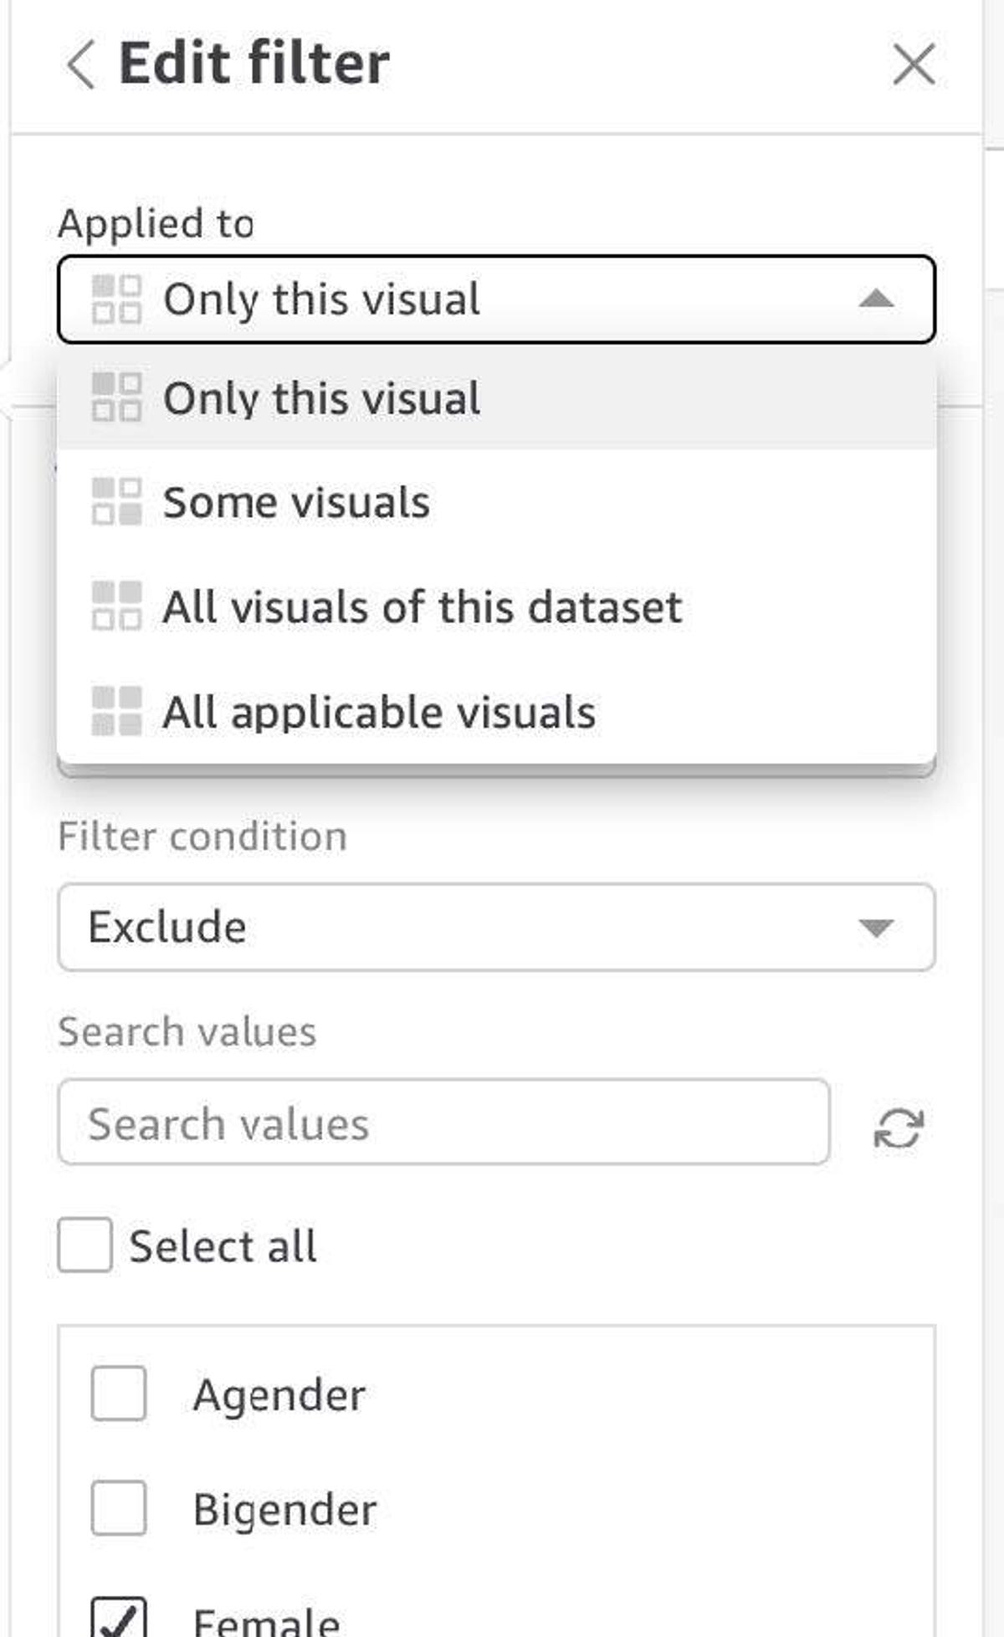Uncheck the Female checkbox
The height and width of the screenshot is (1637, 1004).
[119, 1619]
